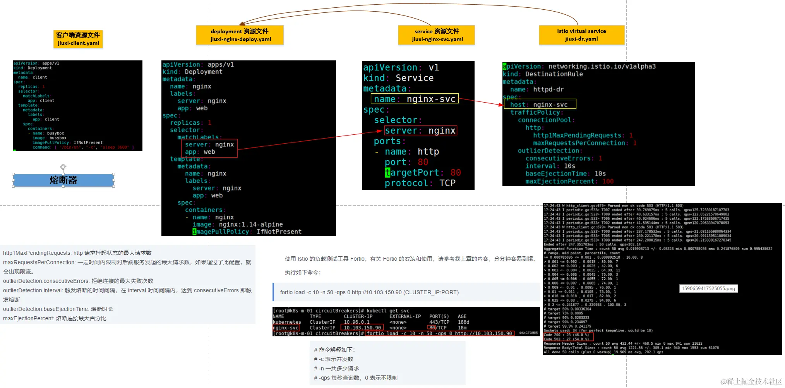Click 'kind: Deployment' in the nginx Deployment YAML

tap(192, 72)
